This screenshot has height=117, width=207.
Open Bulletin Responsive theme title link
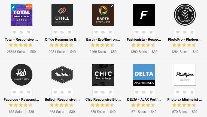click(x=62, y=99)
